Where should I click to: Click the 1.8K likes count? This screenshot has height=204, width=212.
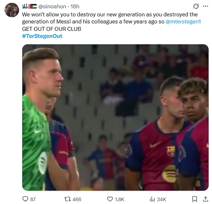pos(119,199)
